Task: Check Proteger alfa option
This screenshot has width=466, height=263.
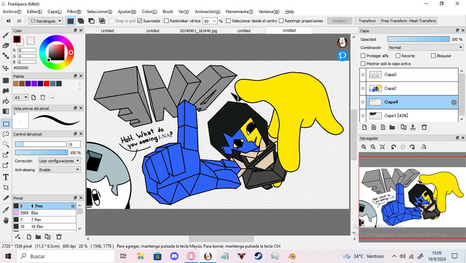Action: pos(363,56)
